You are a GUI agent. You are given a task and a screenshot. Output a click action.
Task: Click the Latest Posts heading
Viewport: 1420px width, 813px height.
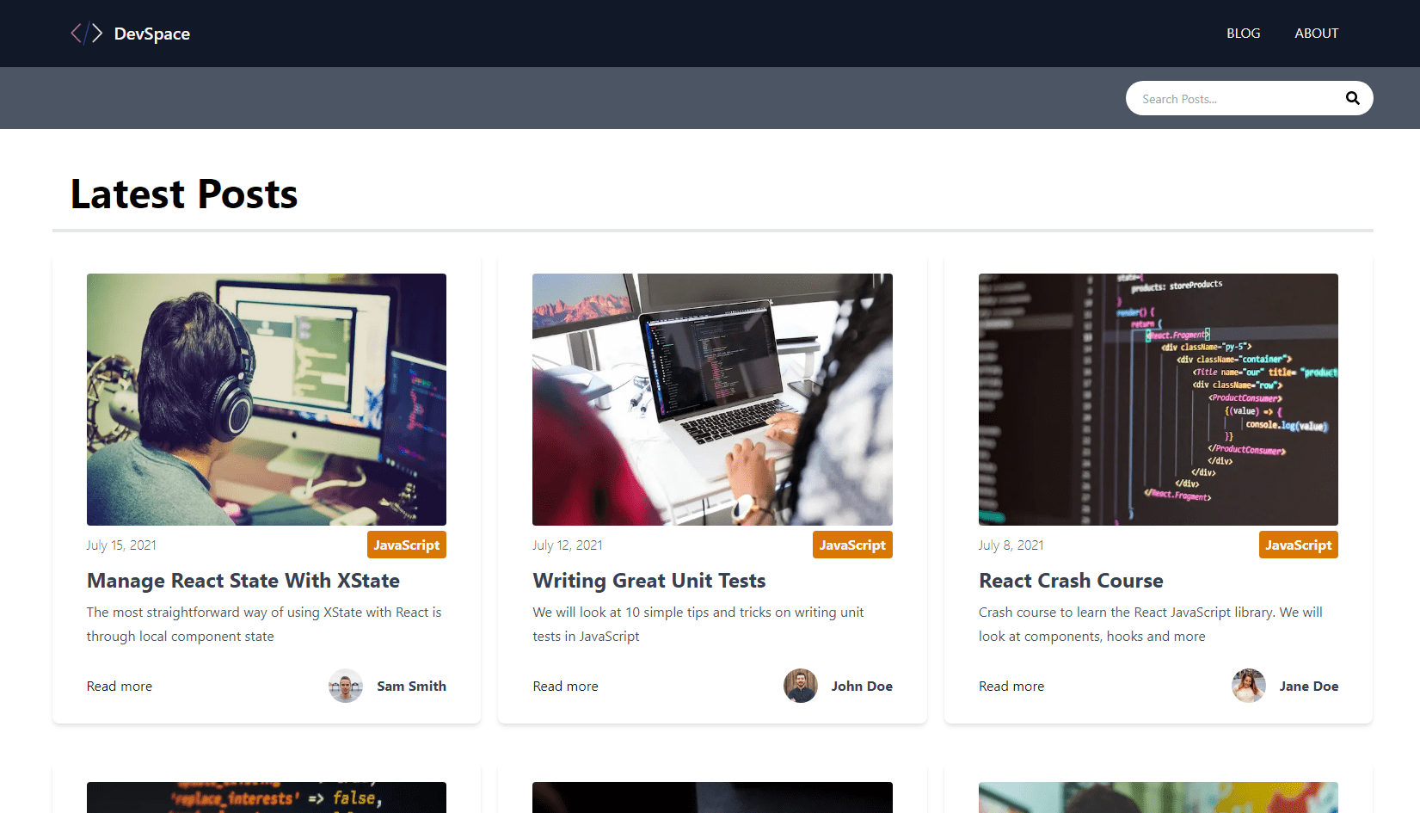(x=184, y=194)
